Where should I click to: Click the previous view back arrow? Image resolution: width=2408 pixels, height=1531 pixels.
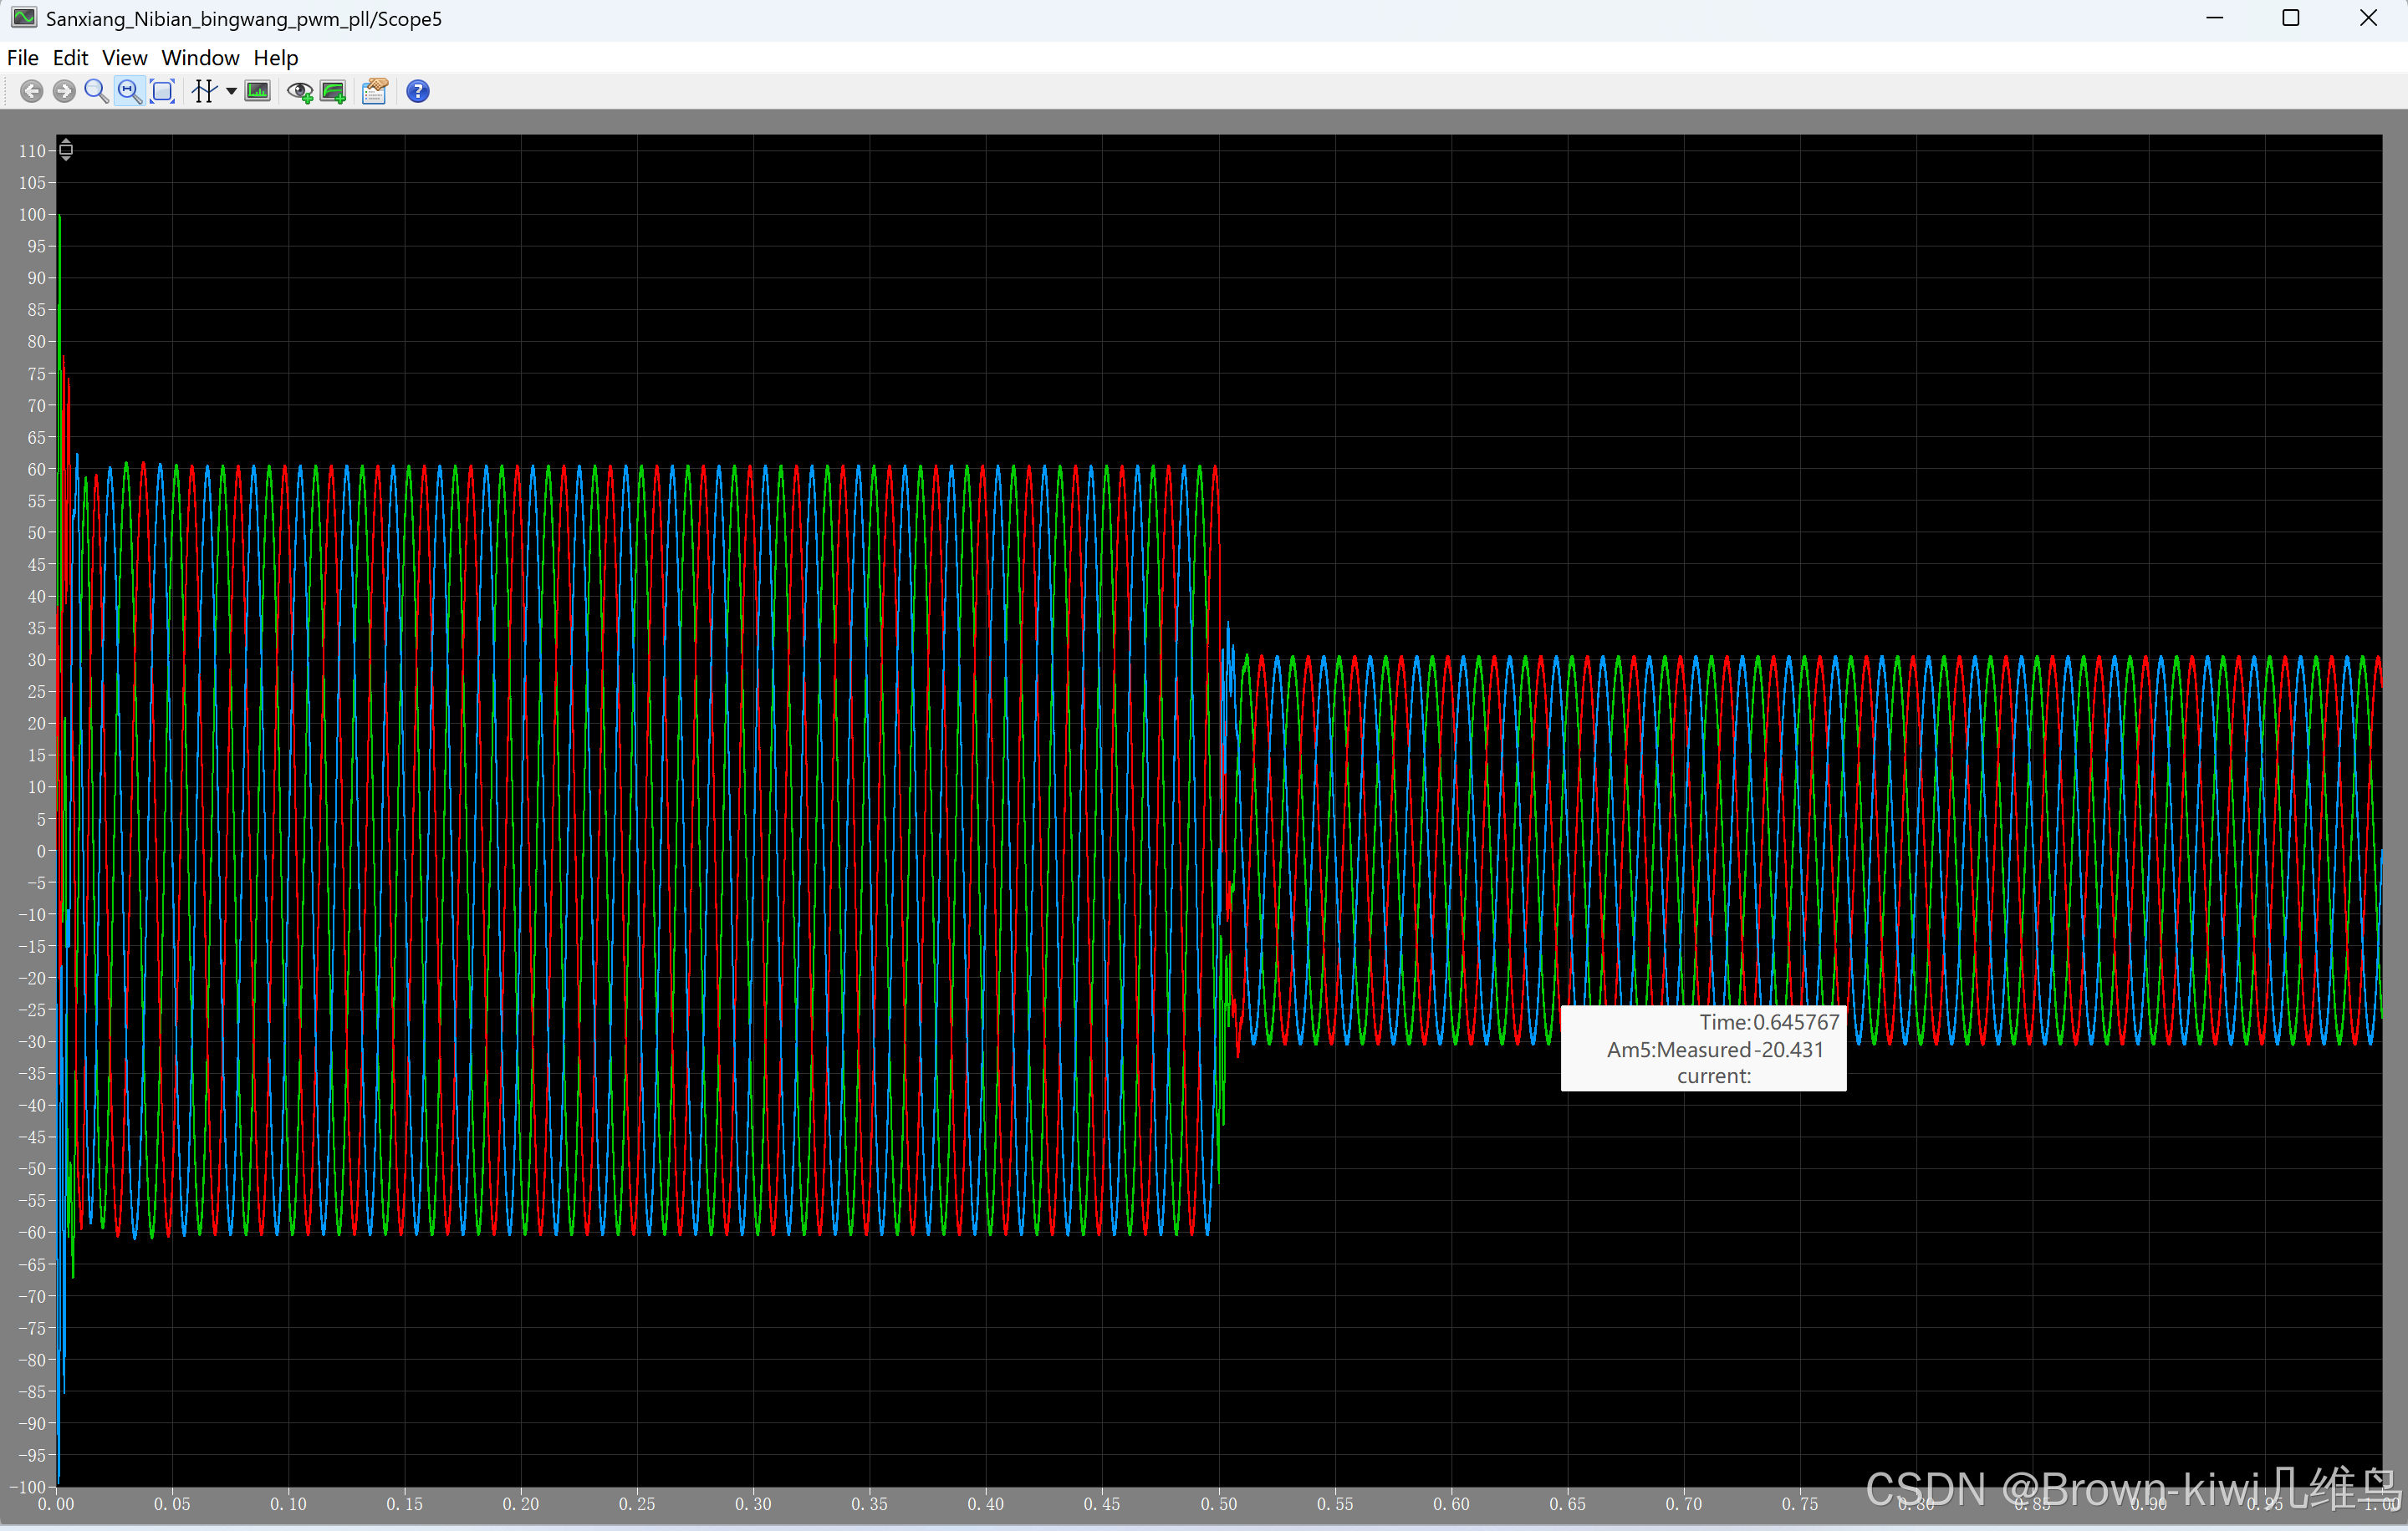click(31, 92)
